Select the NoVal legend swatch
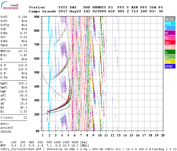Image resolution: width=177 pixels, height=151 pixels. tap(170, 19)
